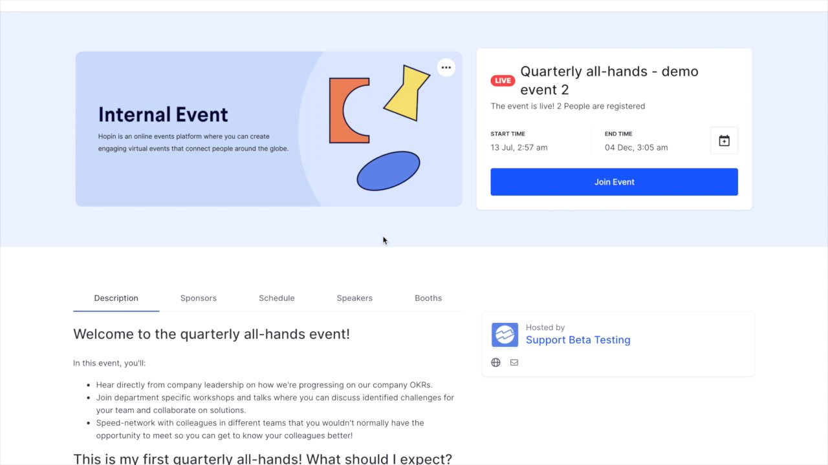
Task: Open the Schedule tab
Action: click(x=277, y=298)
